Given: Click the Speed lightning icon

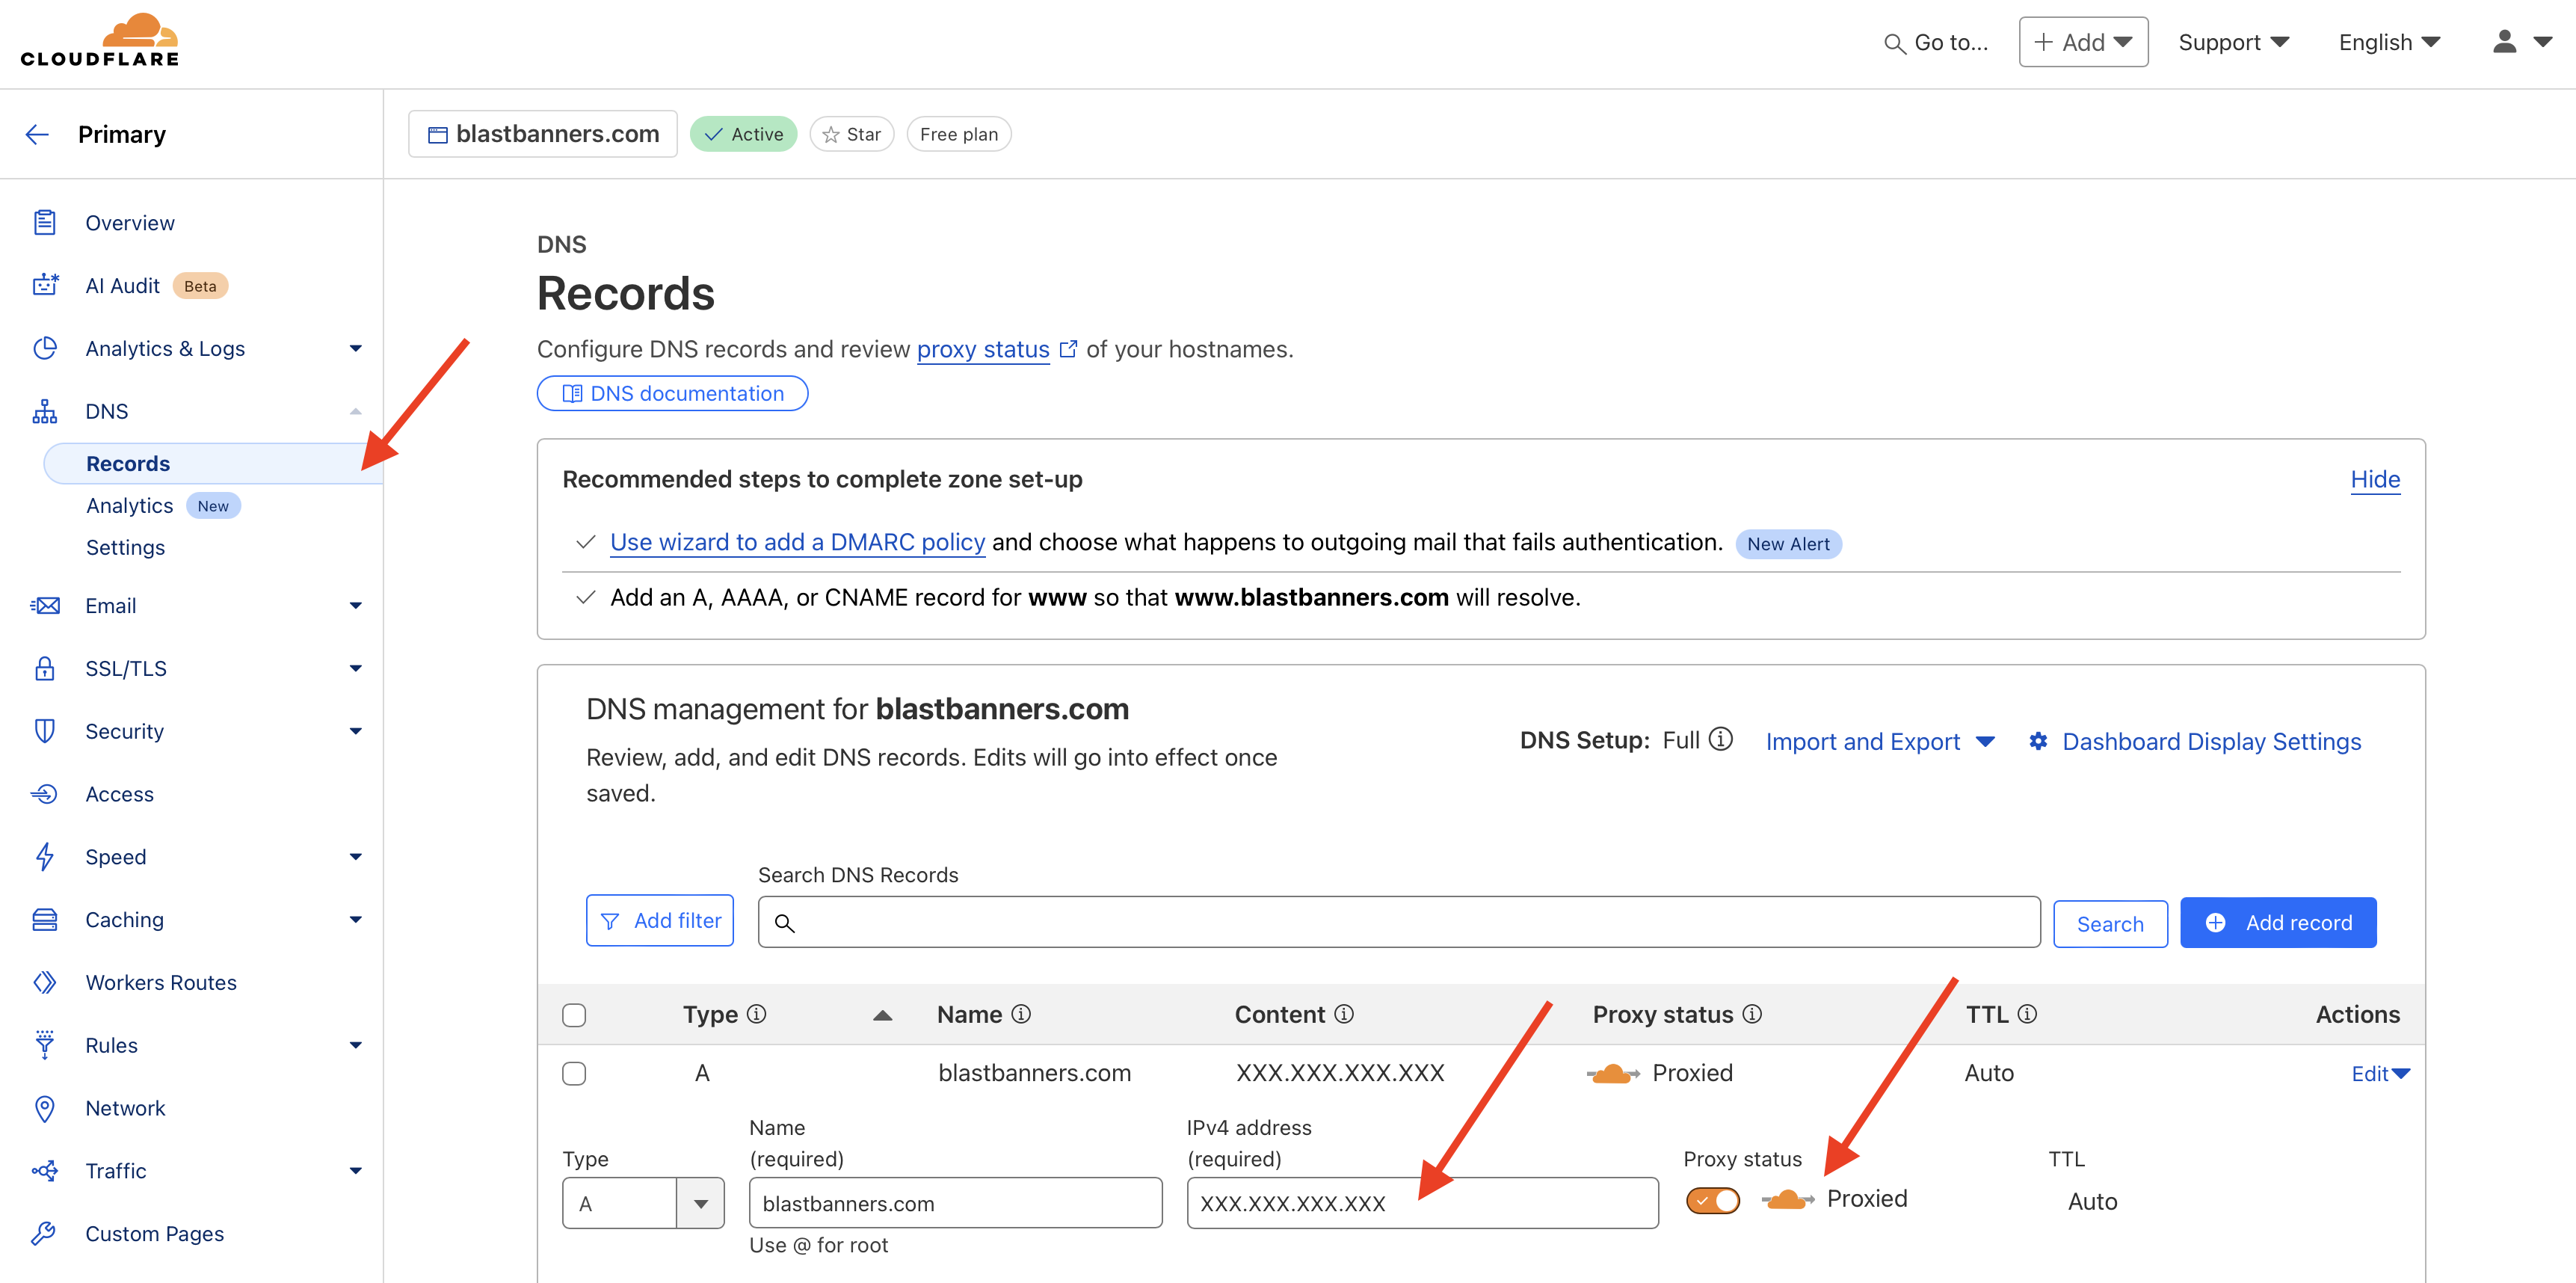Looking at the screenshot, I should tap(44, 857).
